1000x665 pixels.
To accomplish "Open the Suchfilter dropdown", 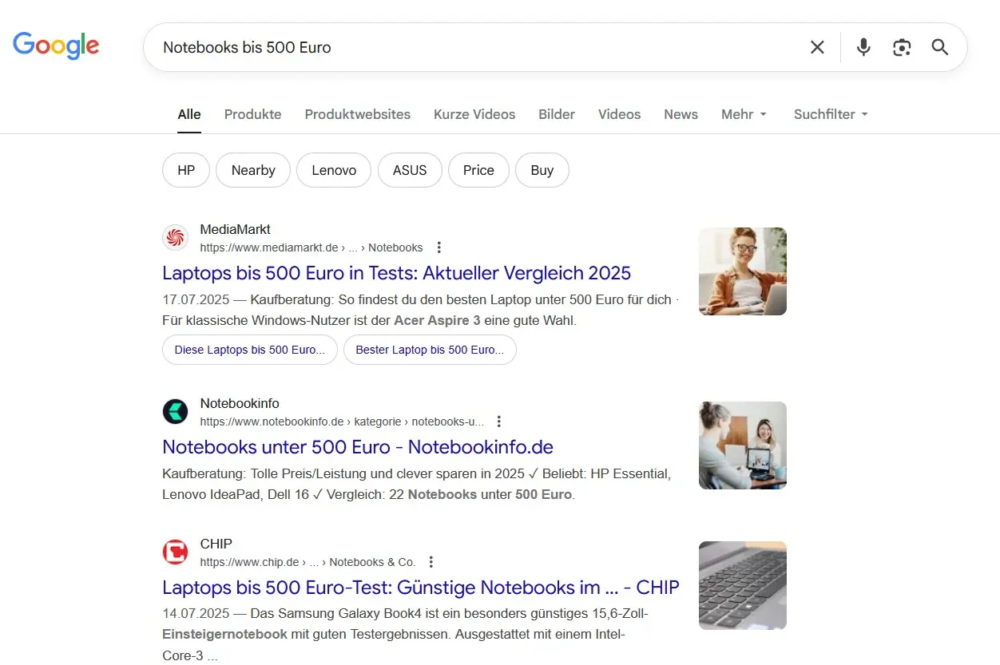I will click(x=830, y=114).
